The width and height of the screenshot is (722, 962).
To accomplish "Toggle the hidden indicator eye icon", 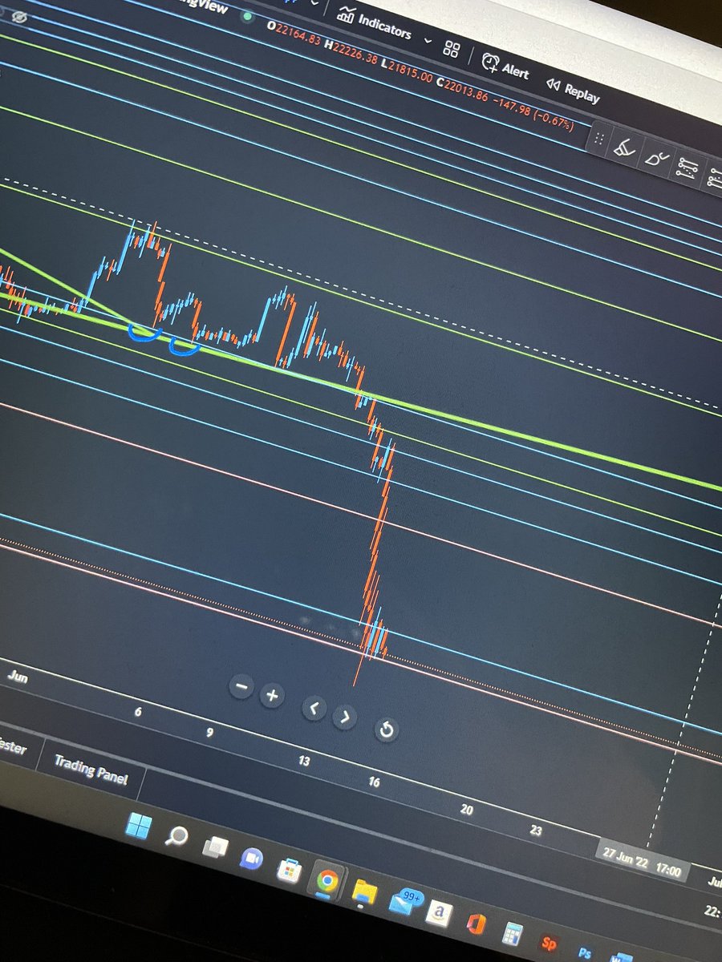I will point(20,16).
